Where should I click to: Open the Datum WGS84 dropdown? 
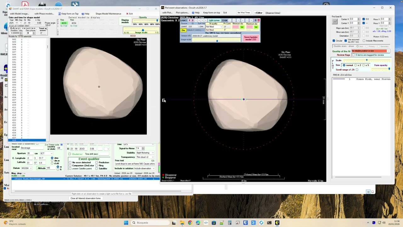click(x=26, y=168)
